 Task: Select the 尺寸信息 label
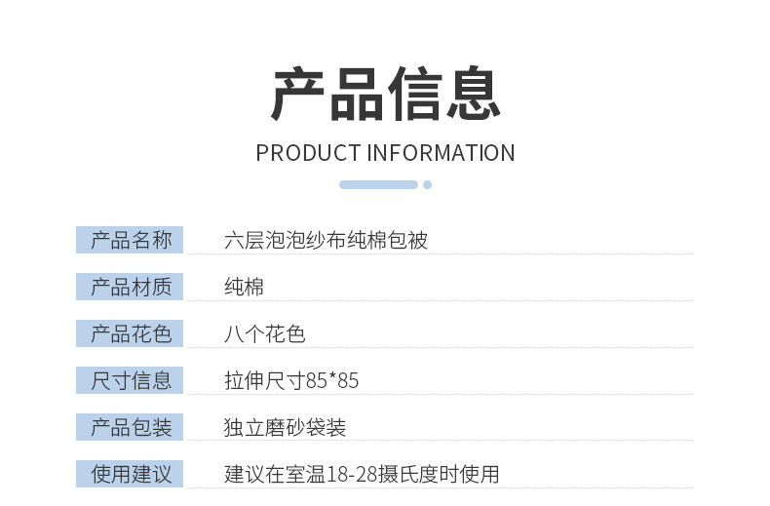[131, 380]
